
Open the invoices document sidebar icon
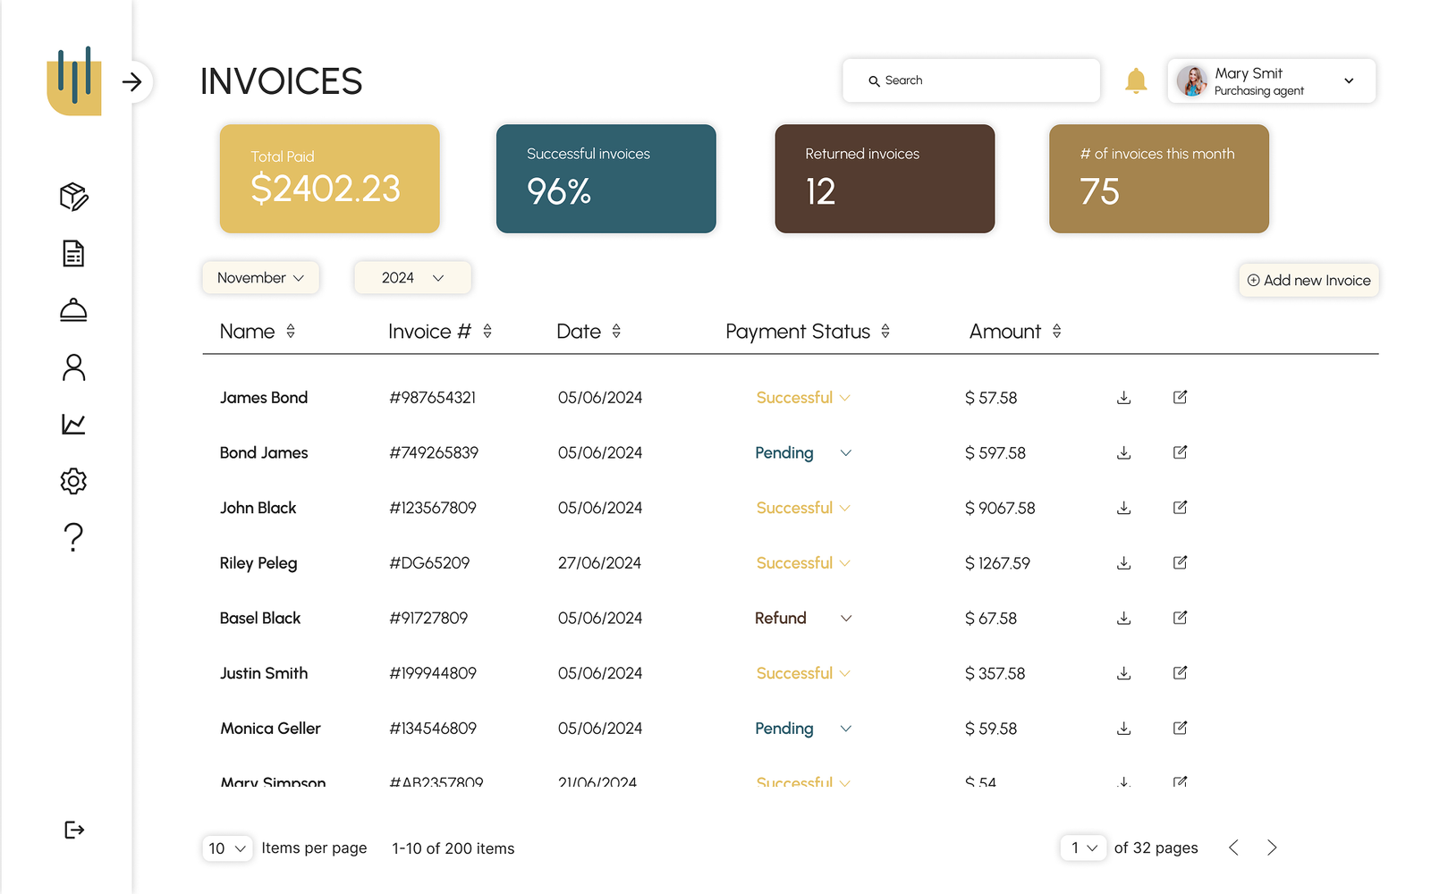pyautogui.click(x=73, y=254)
